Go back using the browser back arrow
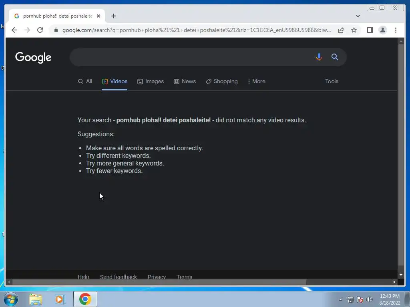This screenshot has height=307, width=410. [14, 30]
